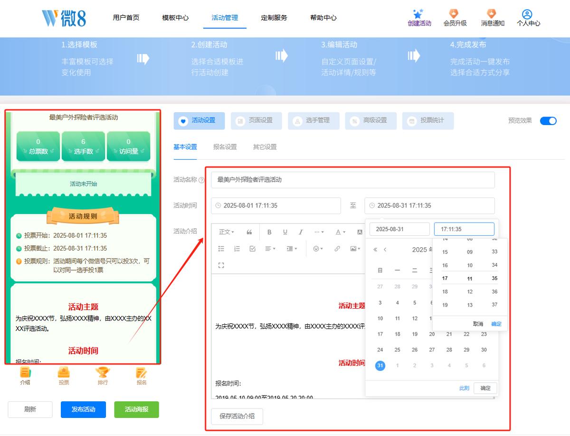Open the text alignment dropdown
Image resolution: width=570 pixels, height=436 pixels.
coord(270,249)
